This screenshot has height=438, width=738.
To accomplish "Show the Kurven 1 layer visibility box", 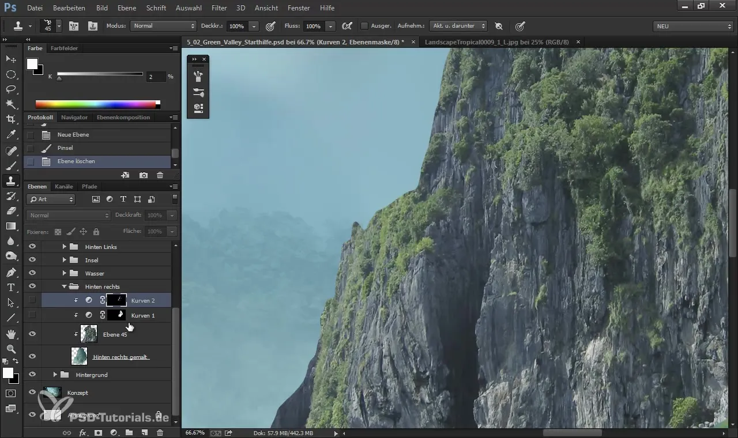I will (32, 315).
